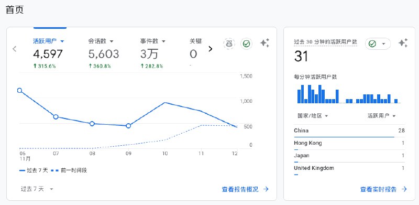Click the 282.8% increase indicator

(152, 66)
